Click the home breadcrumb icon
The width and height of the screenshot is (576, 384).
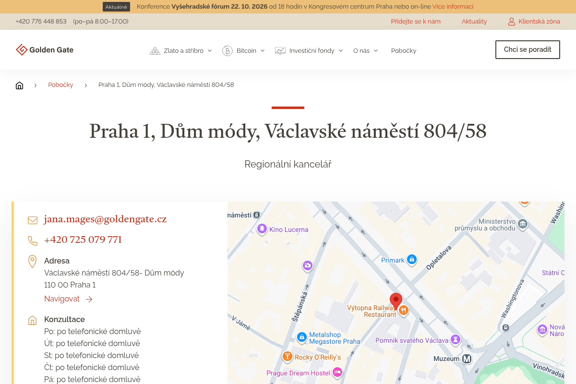pos(20,85)
